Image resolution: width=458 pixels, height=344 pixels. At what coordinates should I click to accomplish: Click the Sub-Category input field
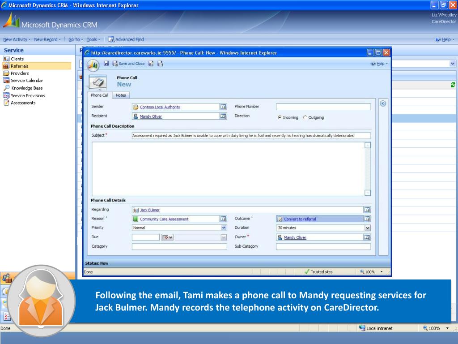[323, 247]
